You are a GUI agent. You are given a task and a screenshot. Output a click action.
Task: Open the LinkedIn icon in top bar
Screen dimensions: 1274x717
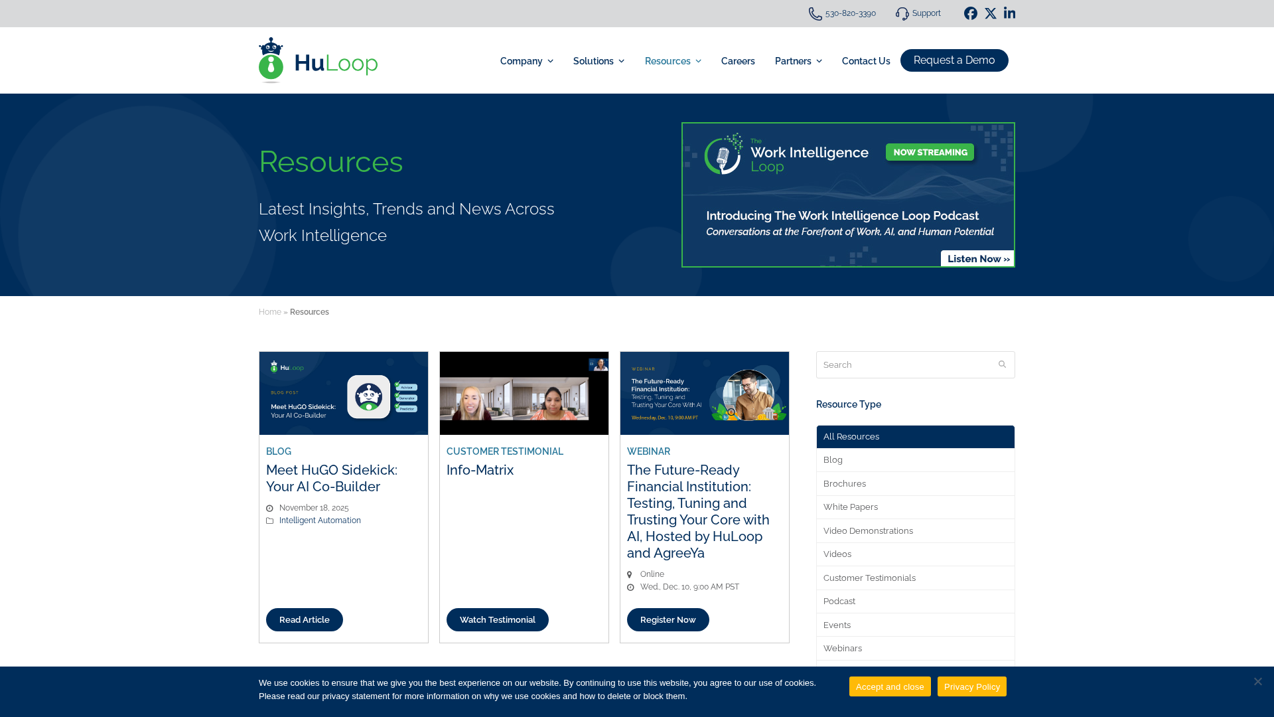tap(1009, 13)
